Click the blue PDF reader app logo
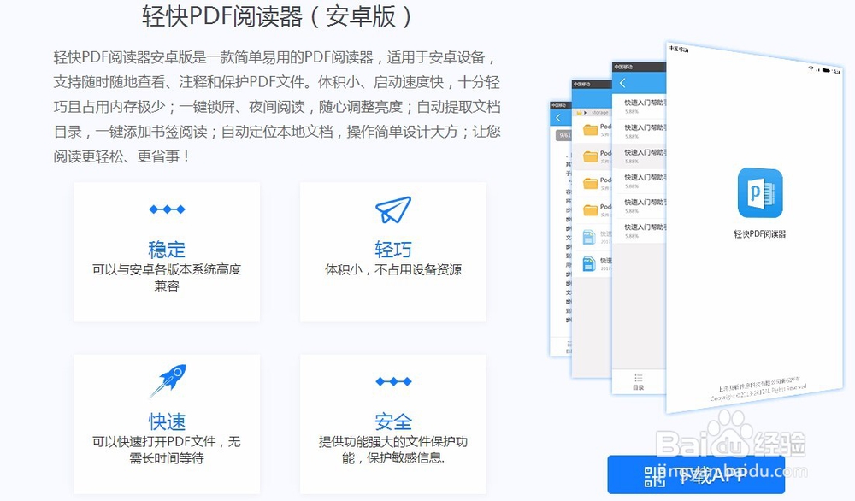The image size is (855, 501). [760, 193]
